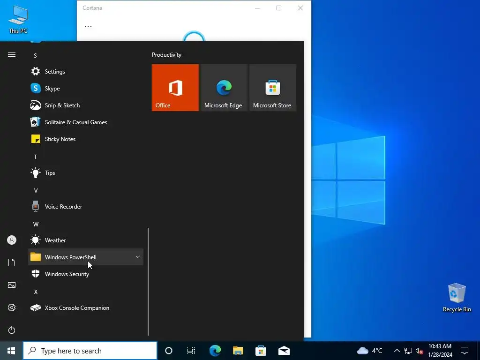The height and width of the screenshot is (360, 480).
Task: Click the app list scrollbar
Action: (x=148, y=282)
